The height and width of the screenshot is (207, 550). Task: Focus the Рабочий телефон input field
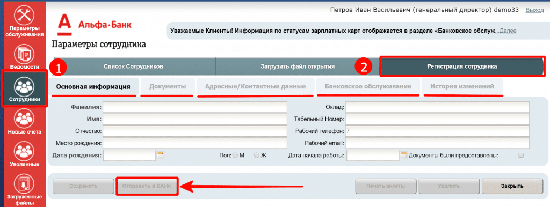437,131
